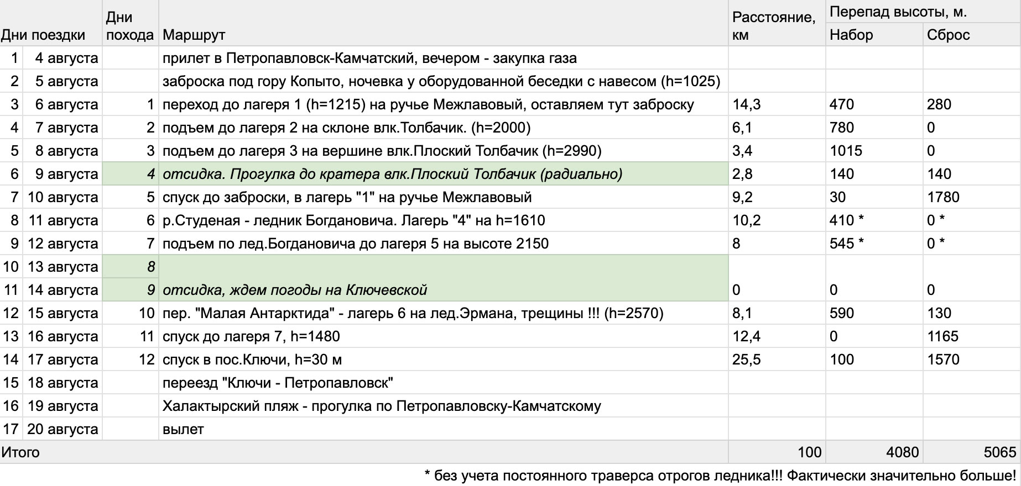Viewport: 1021px width, 486px height.
Task: Select hike day number 12 cell
Action: 131,360
